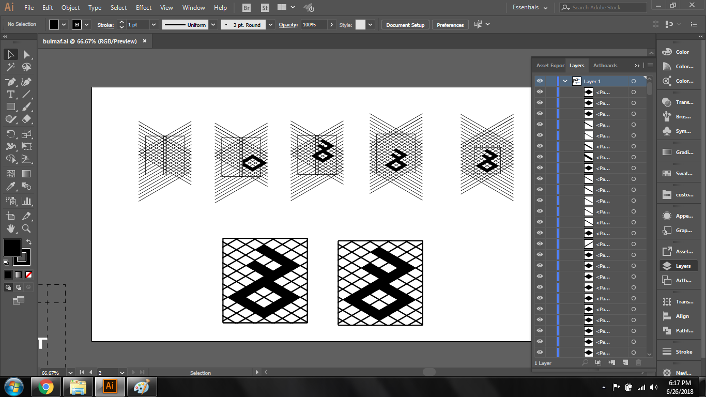Open the 3 pt. Round brush dropdown

click(x=270, y=25)
